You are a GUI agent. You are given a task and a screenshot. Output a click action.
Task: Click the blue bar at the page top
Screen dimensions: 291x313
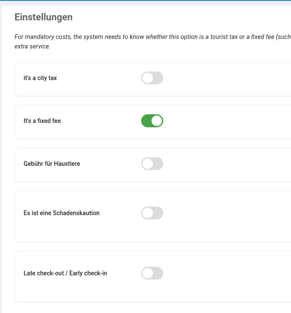point(145,1)
